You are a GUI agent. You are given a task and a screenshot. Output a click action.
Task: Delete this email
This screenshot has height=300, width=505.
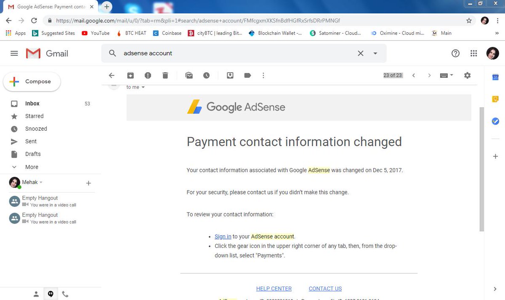[165, 76]
